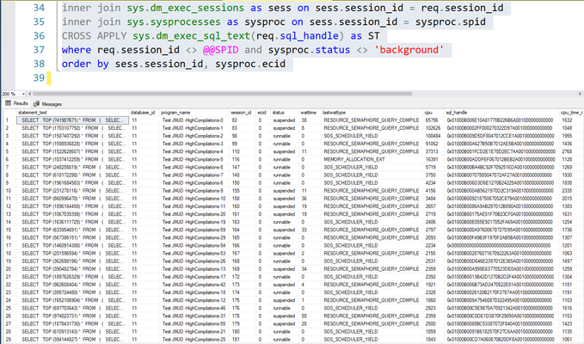The width and height of the screenshot is (584, 344).
Task: Click the Messages tab icon
Action: [x=36, y=104]
